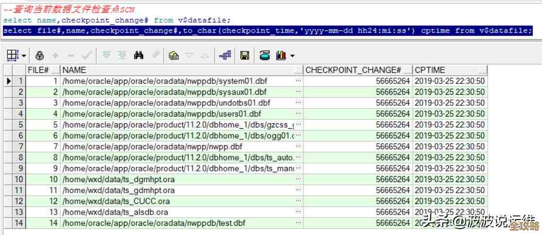
Task: Click the lock edit data icon
Action: (40, 55)
